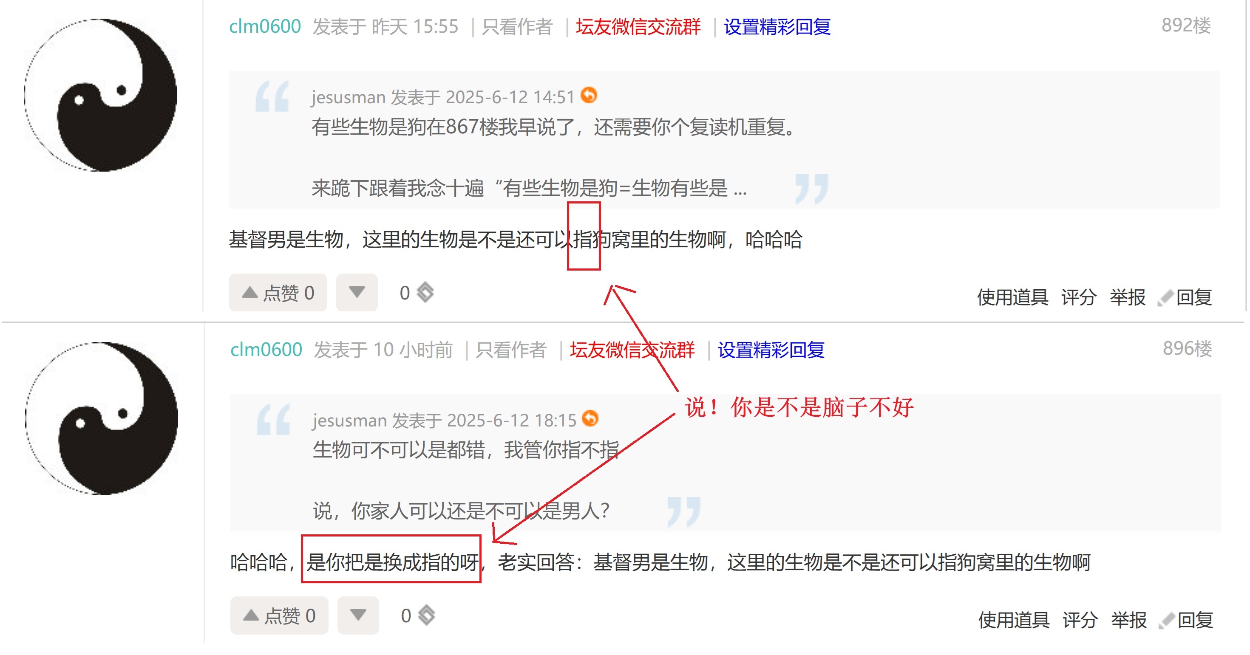The height and width of the screenshot is (655, 1250).
Task: Click the pencil 回复 icon in the 896楼 post
Action: [1167, 620]
